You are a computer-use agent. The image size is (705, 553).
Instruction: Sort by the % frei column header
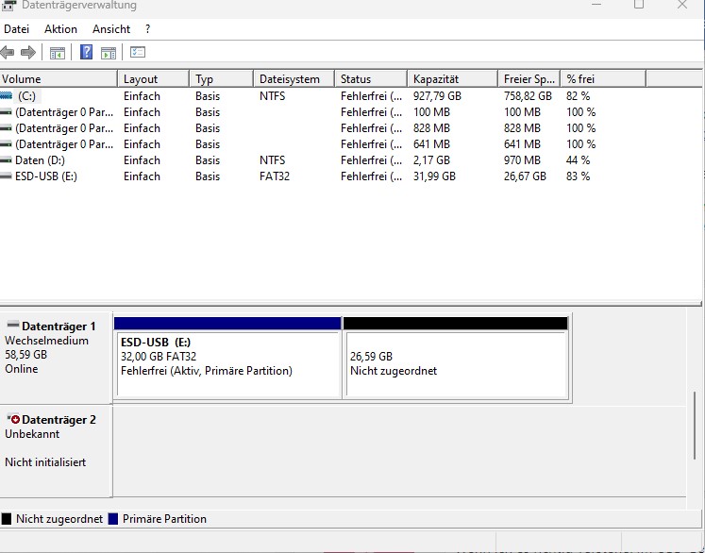tap(603, 79)
